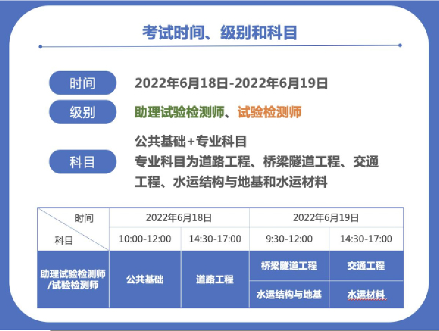Click the green 助理试验检测师 text
The width and height of the screenshot is (439, 331).
click(181, 112)
